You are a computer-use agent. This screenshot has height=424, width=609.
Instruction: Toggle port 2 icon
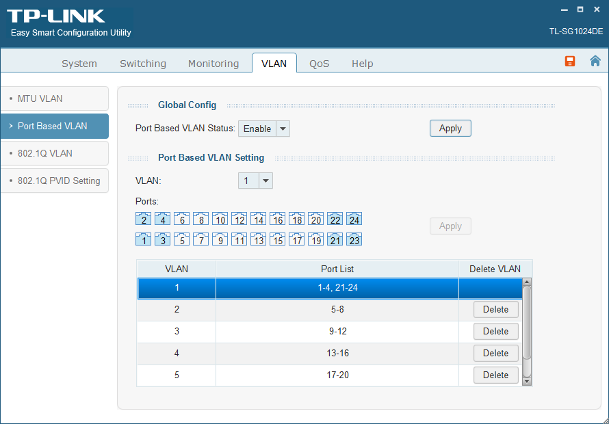pyautogui.click(x=143, y=219)
